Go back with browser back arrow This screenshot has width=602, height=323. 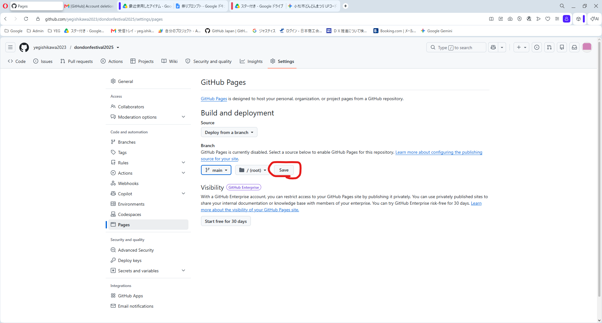point(6,19)
